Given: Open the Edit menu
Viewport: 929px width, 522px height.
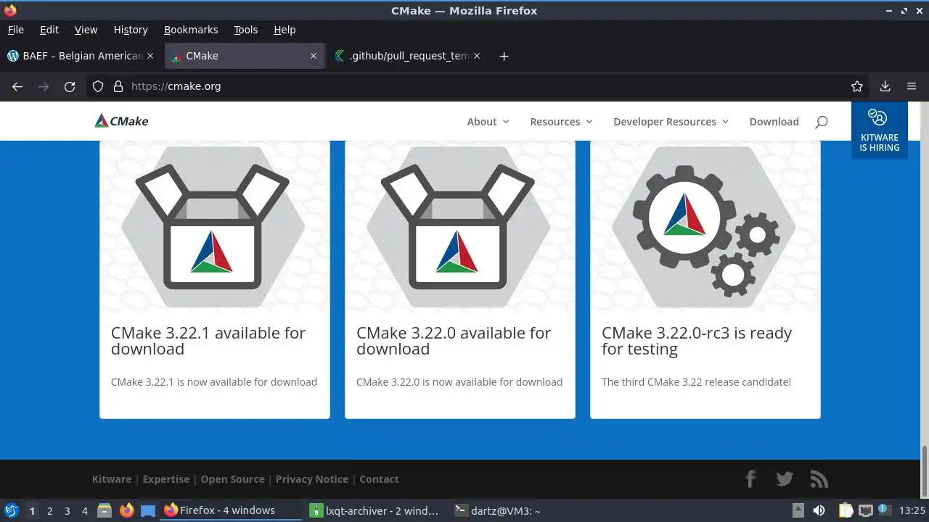Looking at the screenshot, I should (49, 30).
